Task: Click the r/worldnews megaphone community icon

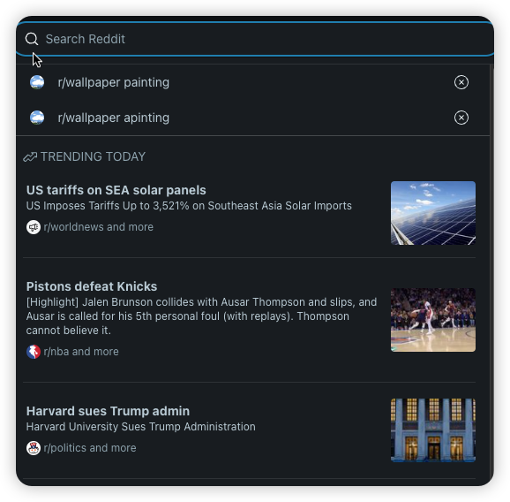Action: tap(34, 227)
